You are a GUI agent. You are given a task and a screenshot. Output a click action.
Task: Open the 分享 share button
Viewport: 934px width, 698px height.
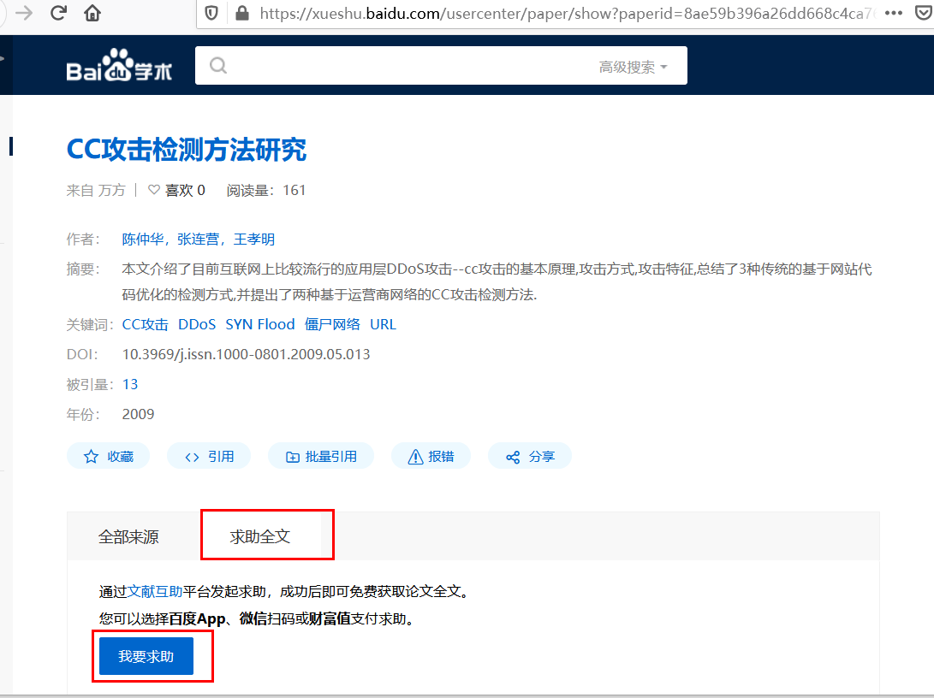click(530, 457)
